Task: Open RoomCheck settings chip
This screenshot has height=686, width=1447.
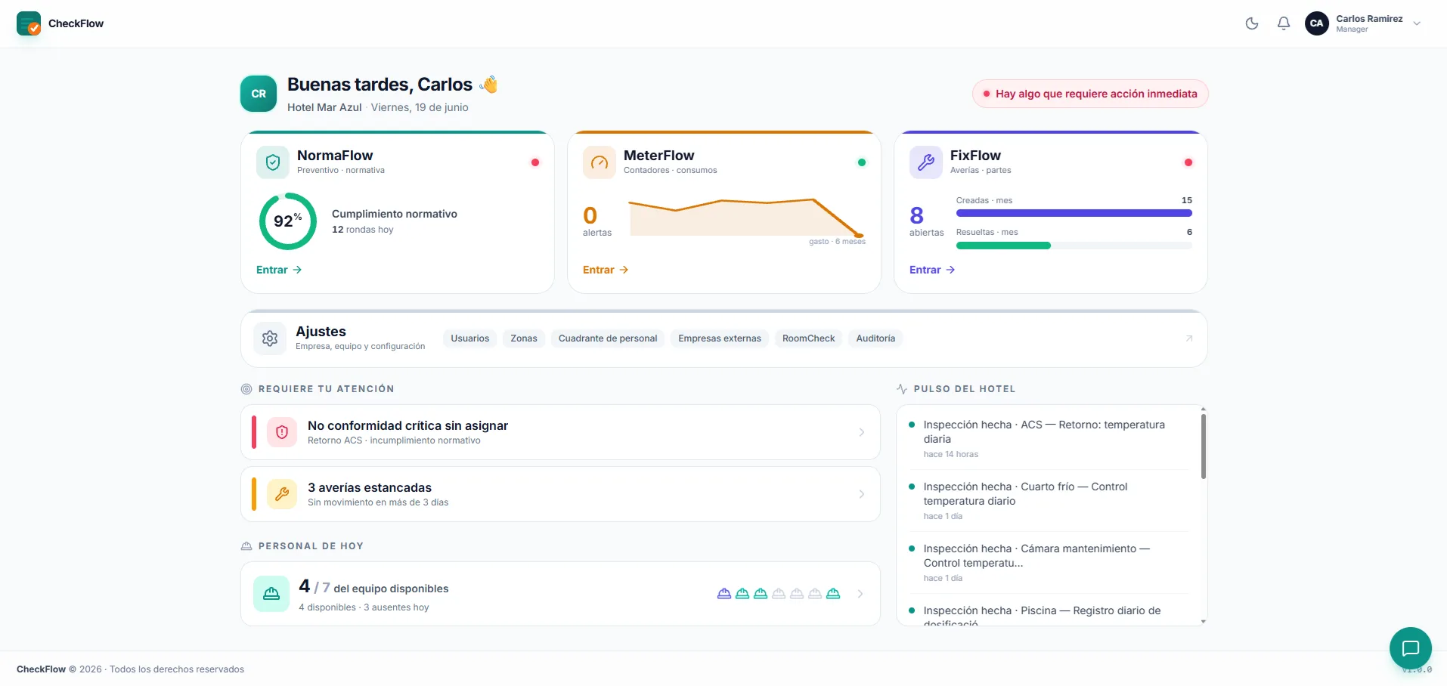Action: 809,338
